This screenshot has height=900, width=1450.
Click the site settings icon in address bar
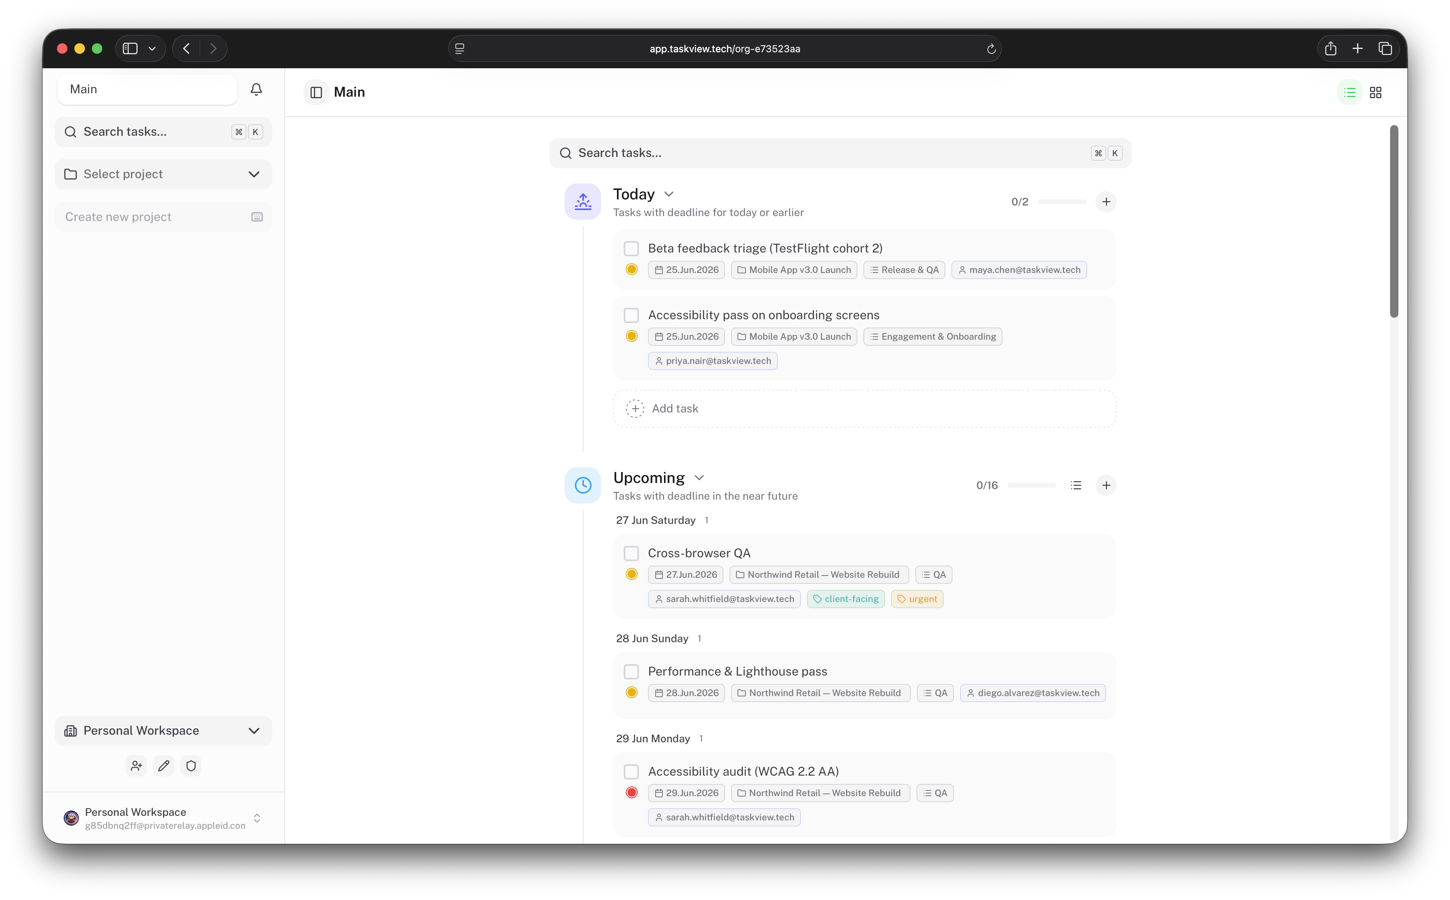click(460, 49)
